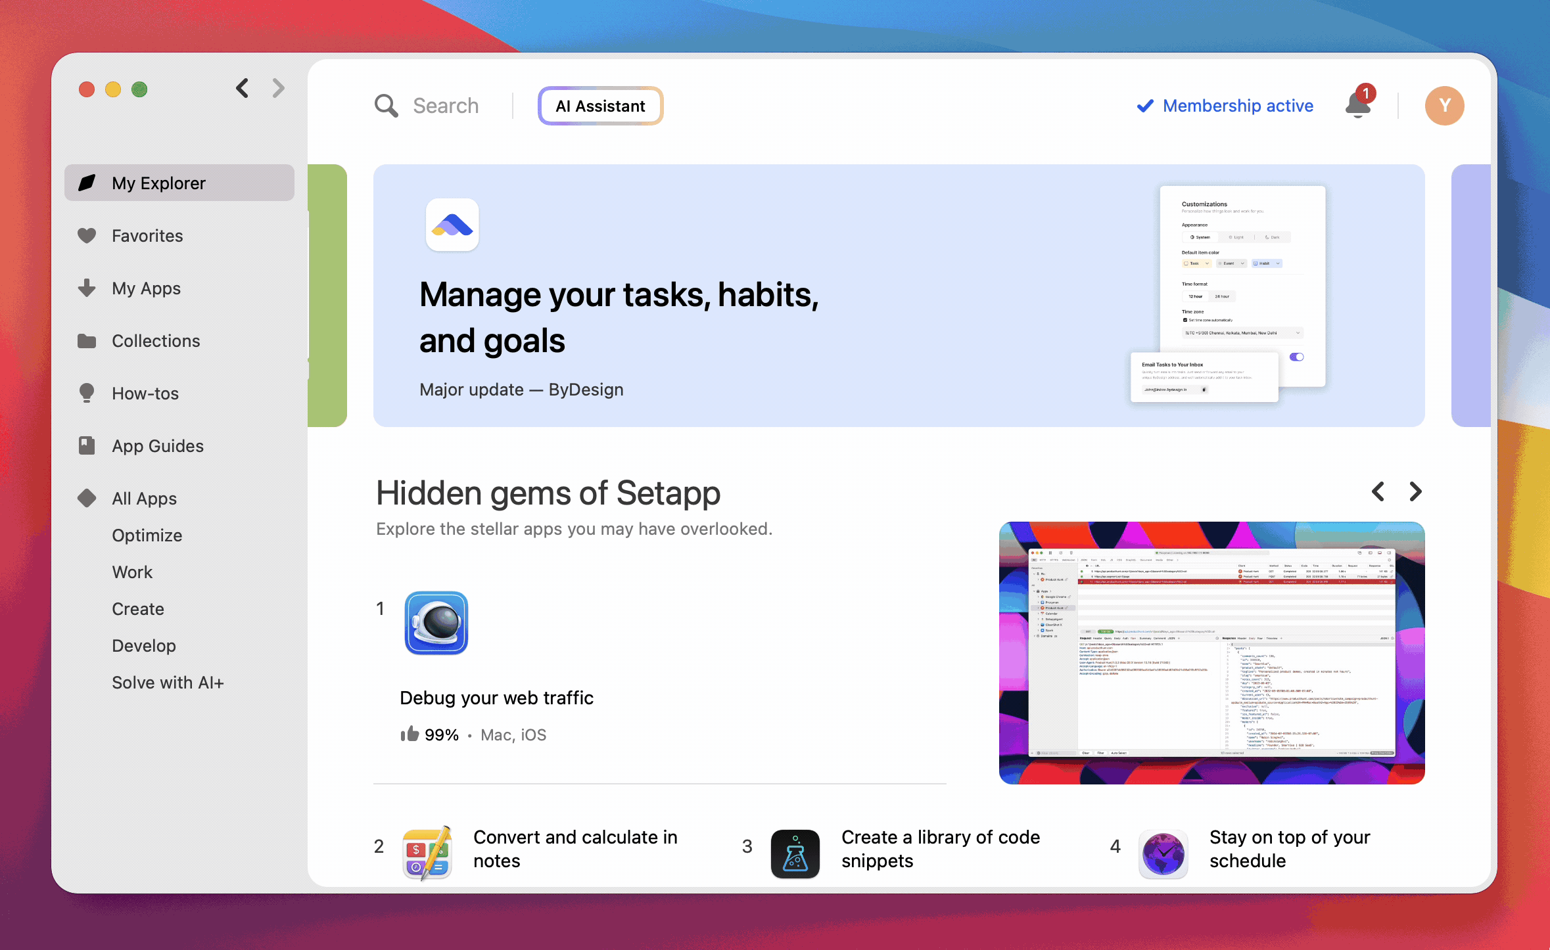The width and height of the screenshot is (1550, 950).
Task: Select Create category
Action: tap(138, 608)
